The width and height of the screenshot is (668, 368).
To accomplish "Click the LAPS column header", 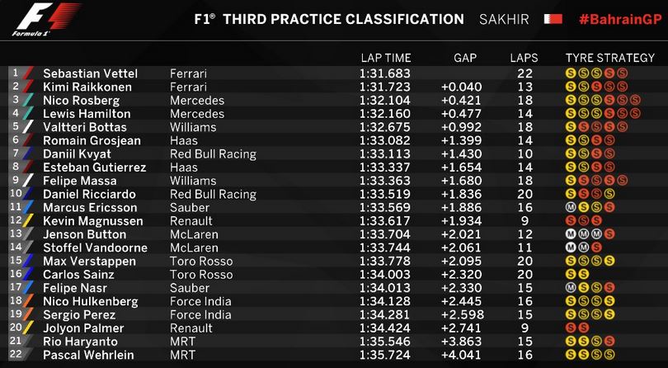I will click(524, 58).
